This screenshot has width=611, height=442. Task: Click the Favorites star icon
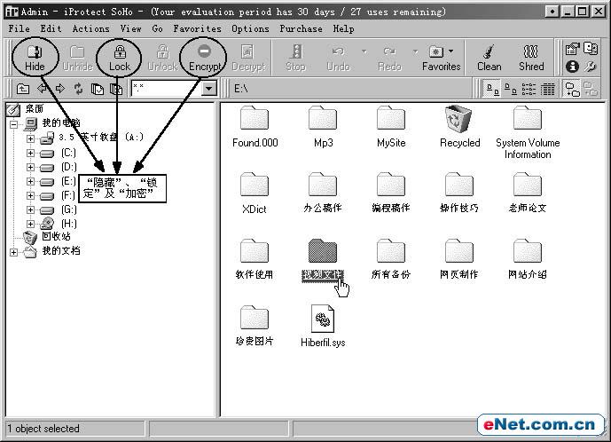point(436,51)
